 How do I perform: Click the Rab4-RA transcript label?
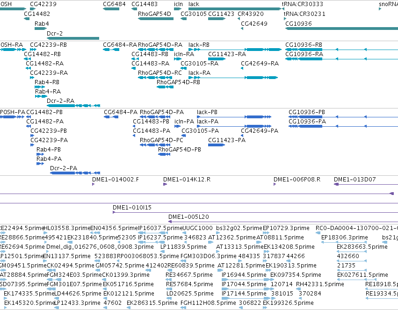48,91
